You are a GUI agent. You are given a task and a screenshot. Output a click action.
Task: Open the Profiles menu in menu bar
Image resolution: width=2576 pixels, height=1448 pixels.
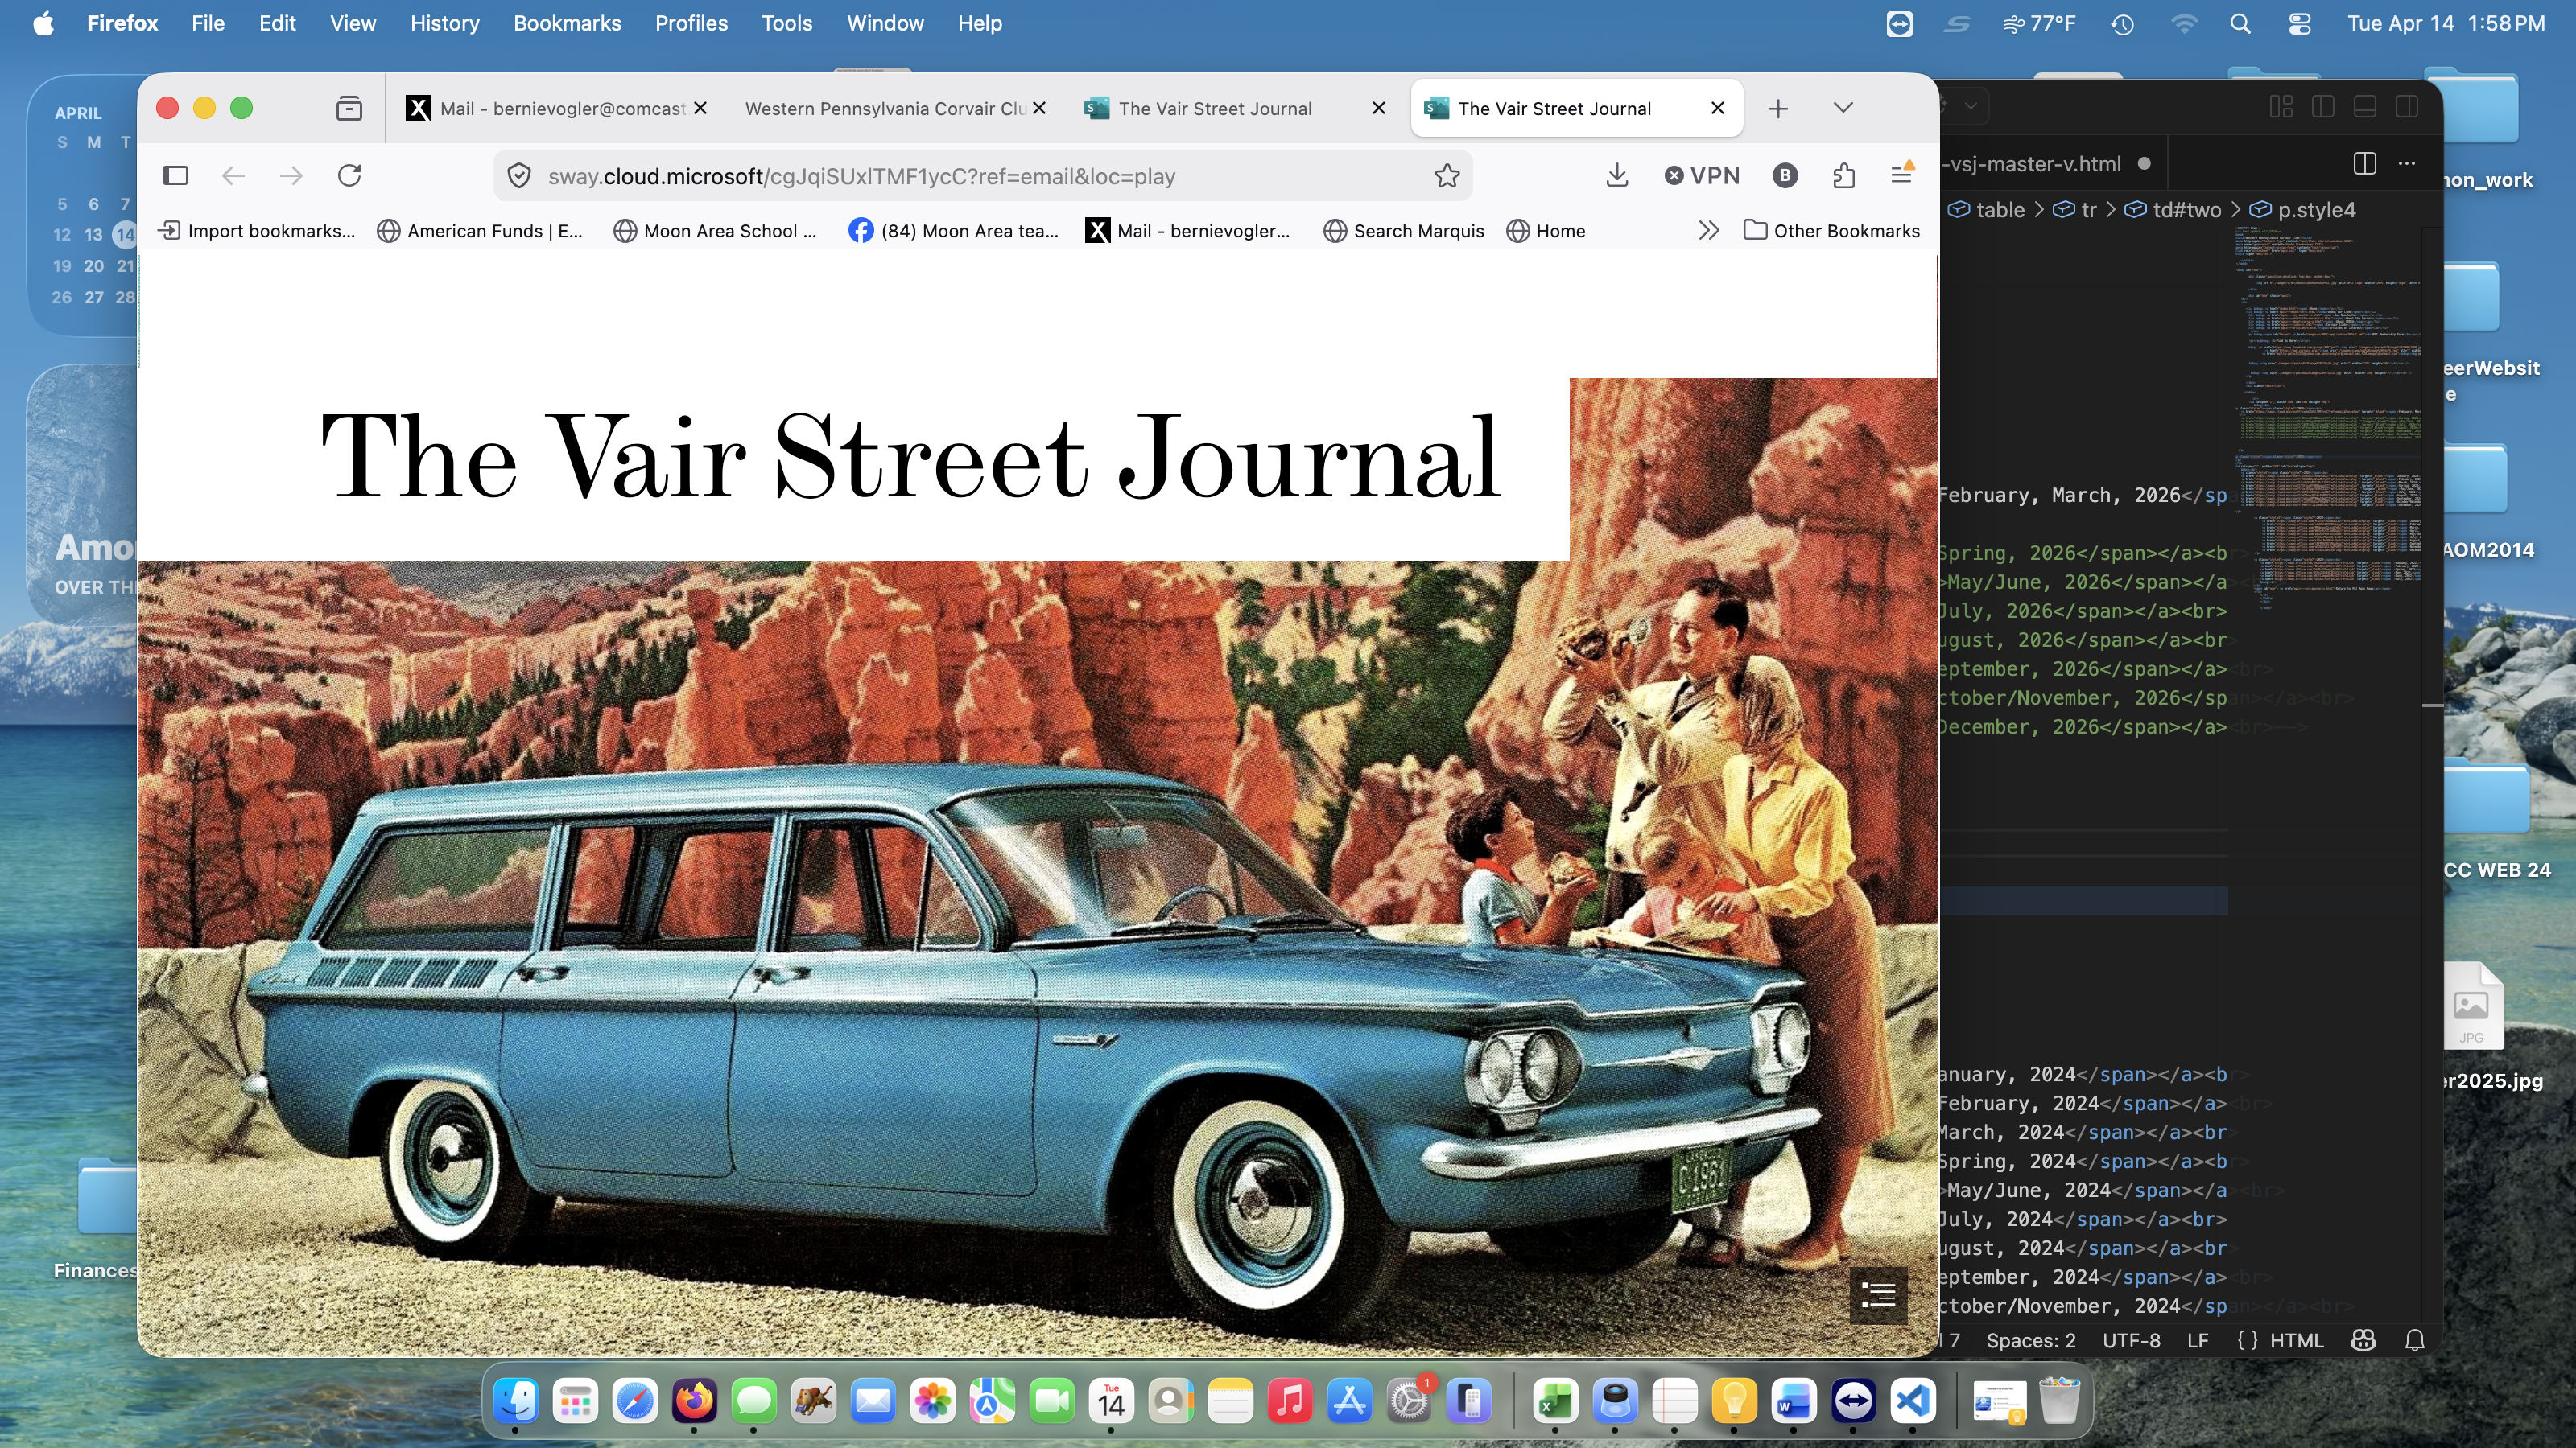pos(691,23)
